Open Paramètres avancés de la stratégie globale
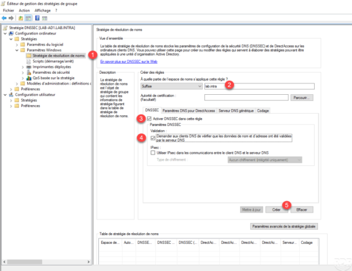352x271 pixels. [284, 226]
